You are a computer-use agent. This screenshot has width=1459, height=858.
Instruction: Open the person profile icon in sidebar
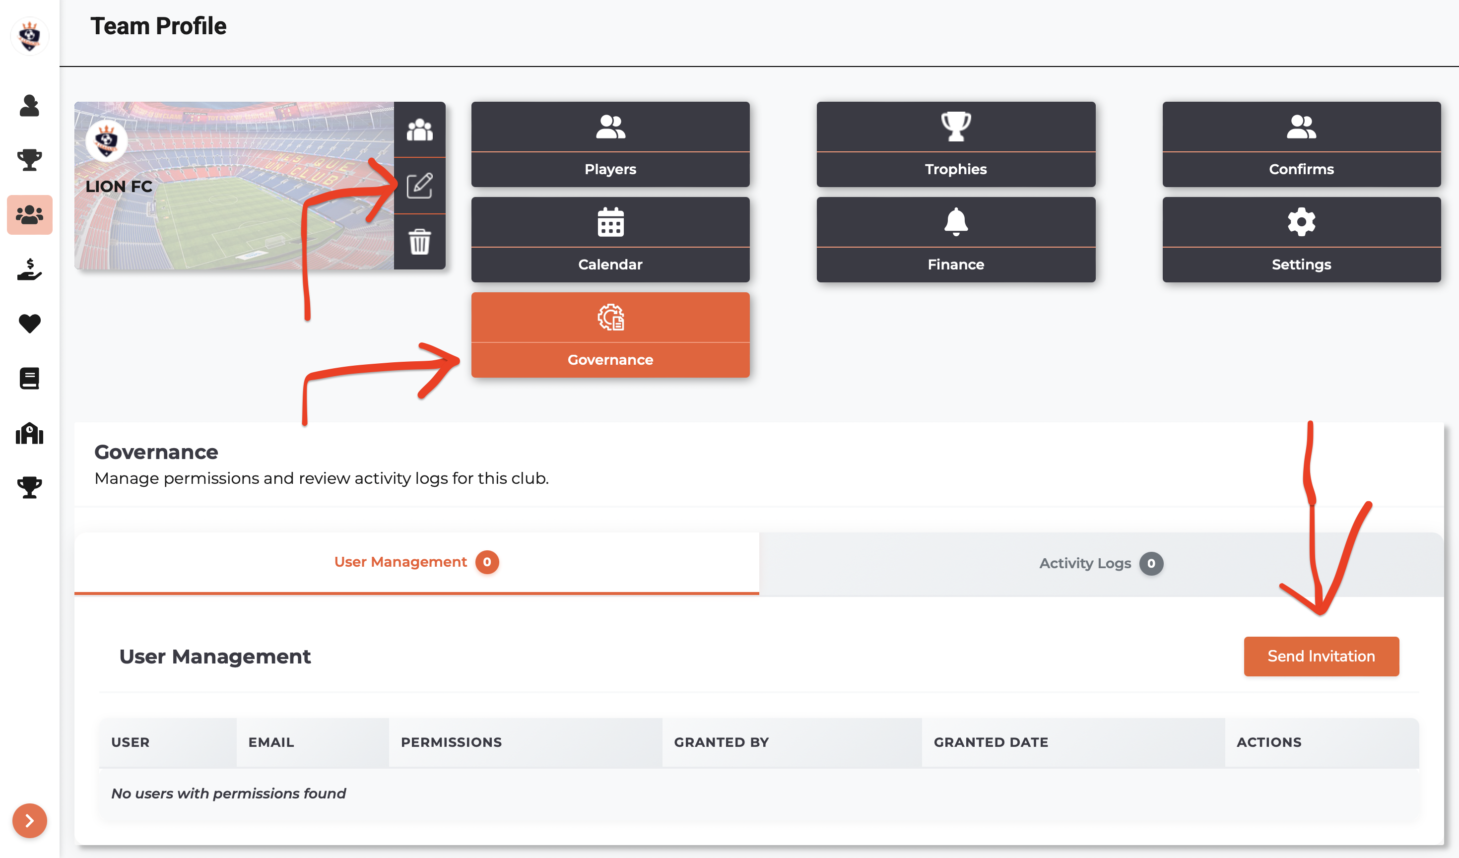pos(30,106)
